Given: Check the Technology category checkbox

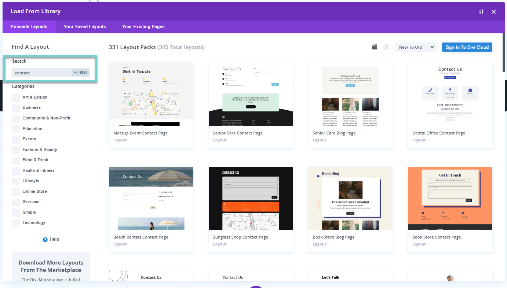Looking at the screenshot, I should pos(16,223).
